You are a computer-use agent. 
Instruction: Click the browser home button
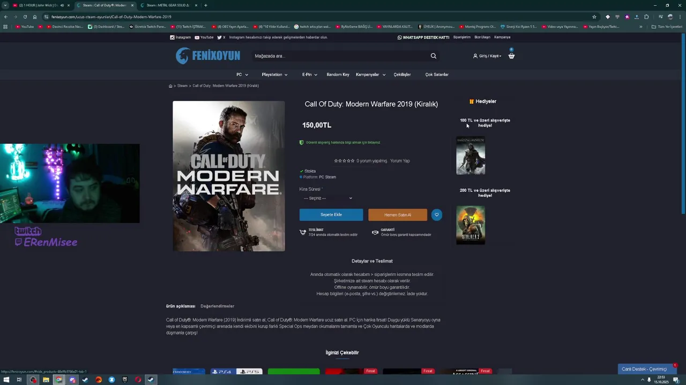point(35,17)
